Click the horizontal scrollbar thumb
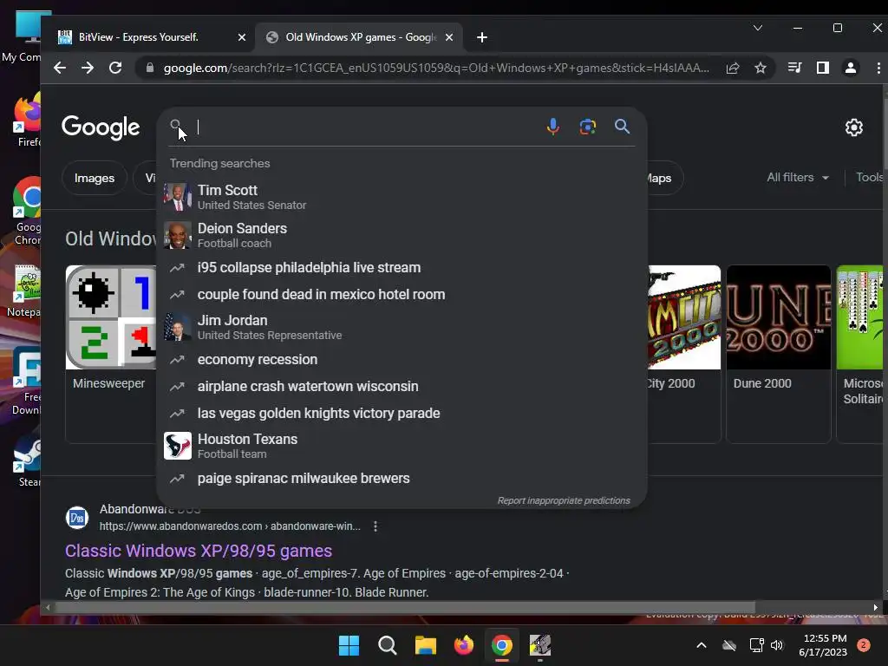The width and height of the screenshot is (888, 666). coord(406,607)
